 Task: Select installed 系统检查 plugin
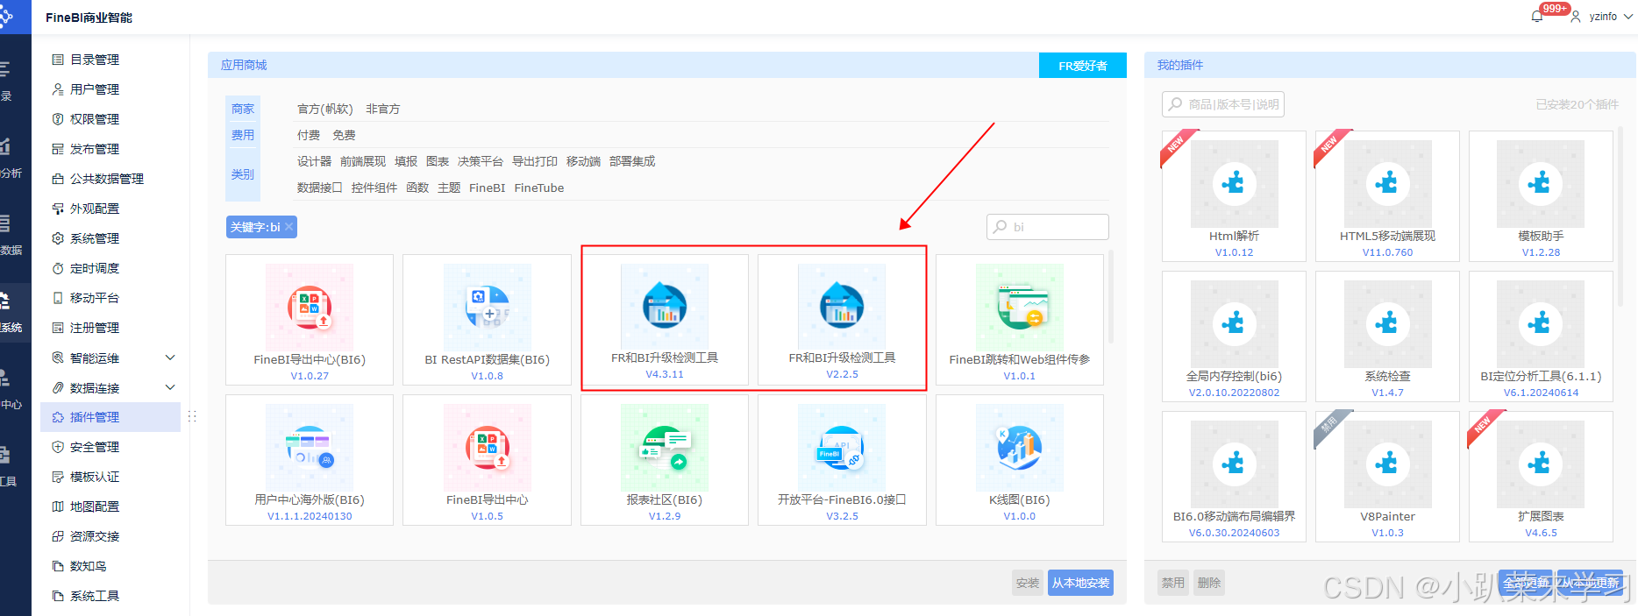point(1387,336)
